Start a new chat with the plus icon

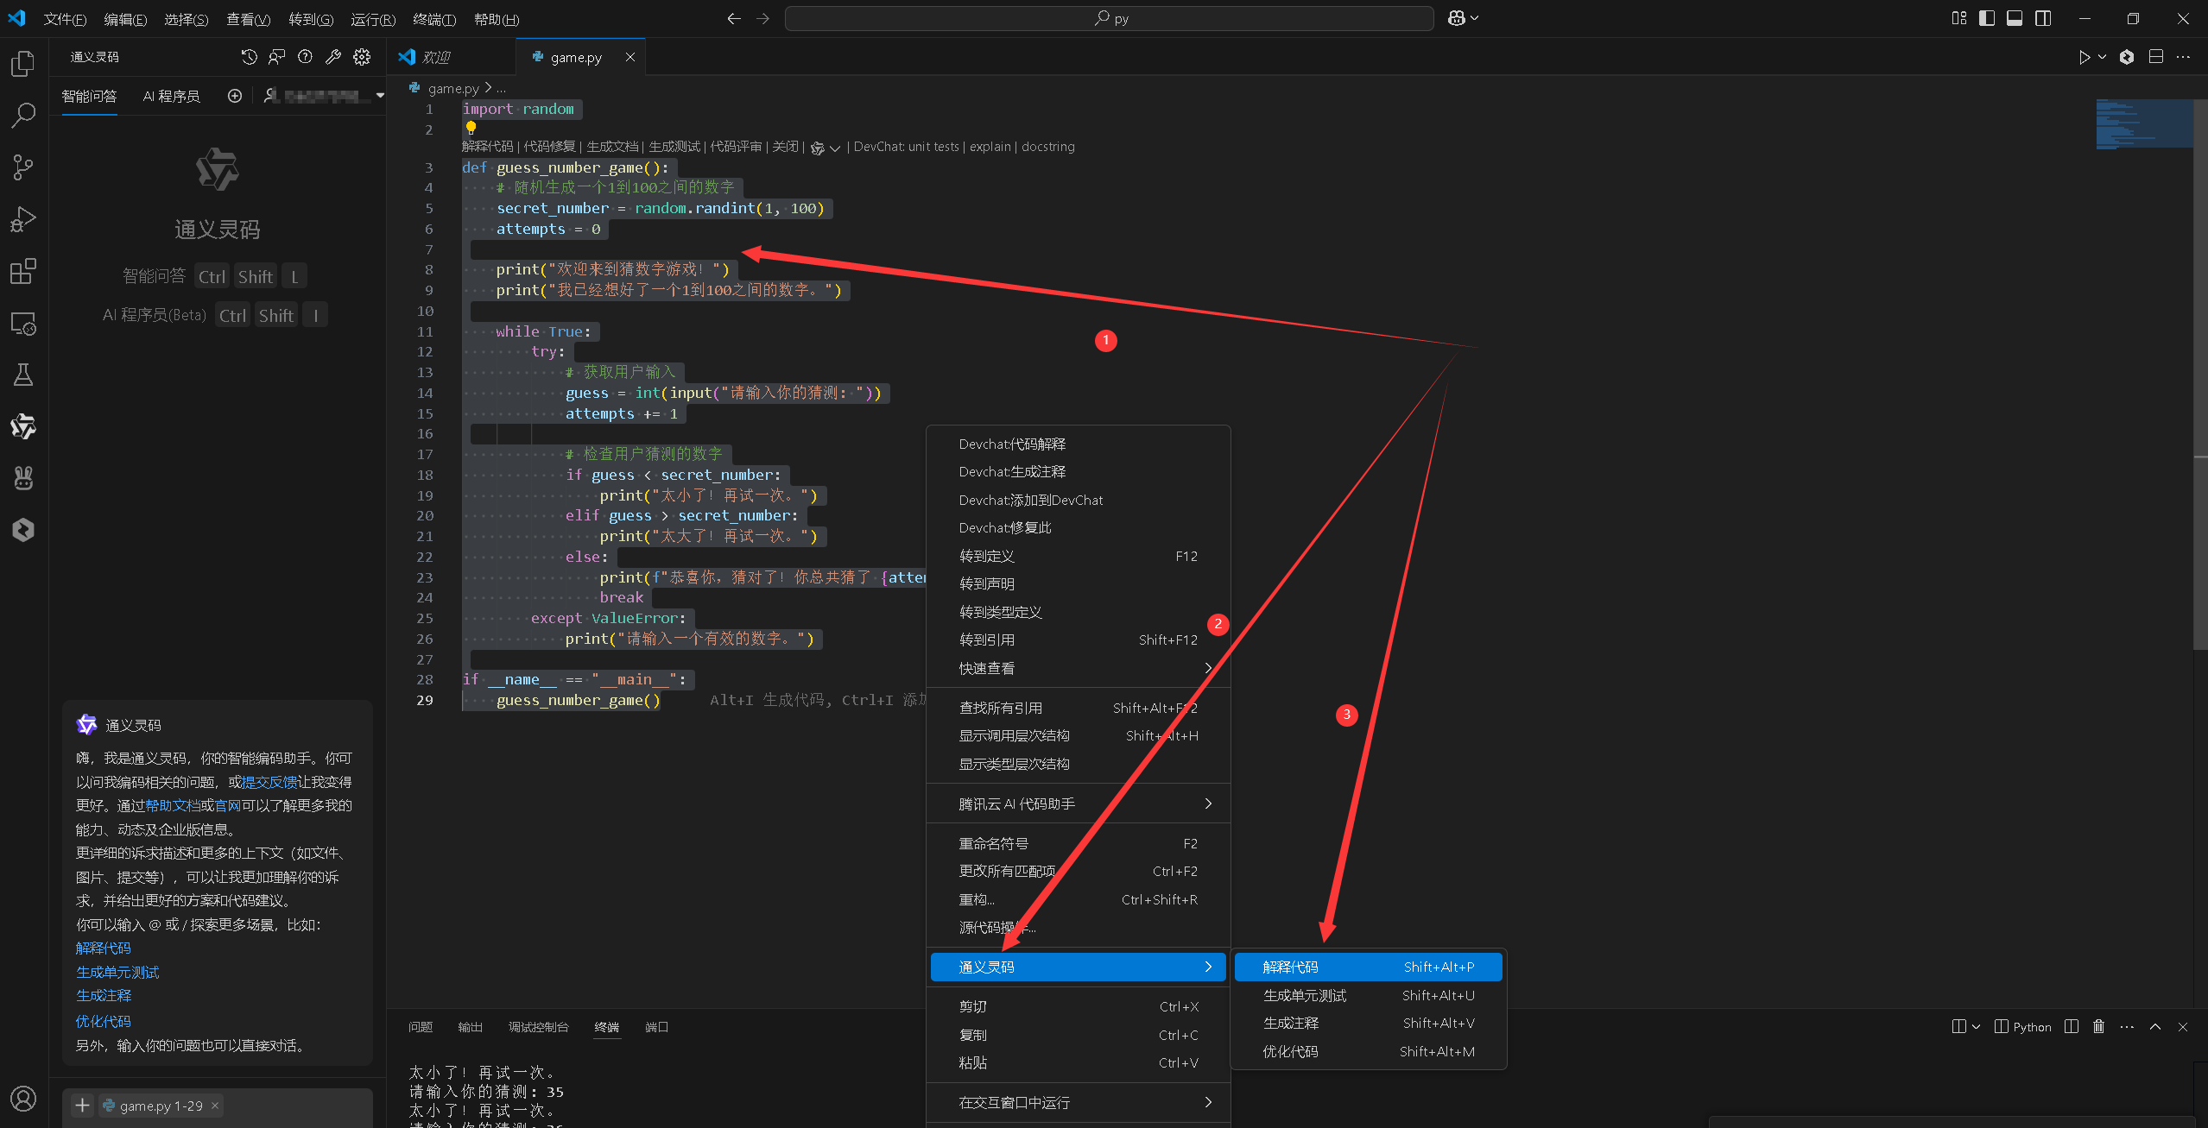(235, 96)
